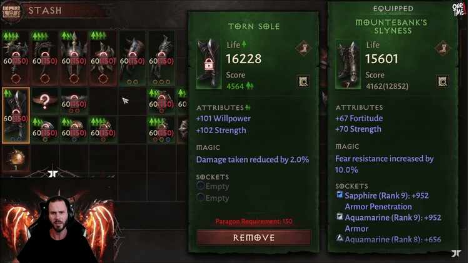
Task: Click the streamer webcam overlay
Action: 57,221
